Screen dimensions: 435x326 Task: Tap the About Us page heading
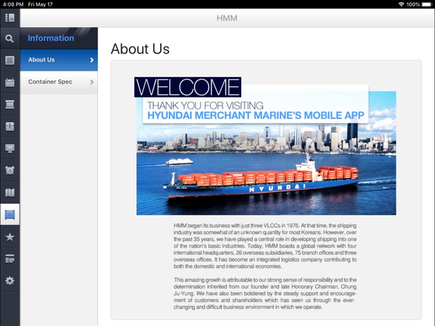(140, 49)
